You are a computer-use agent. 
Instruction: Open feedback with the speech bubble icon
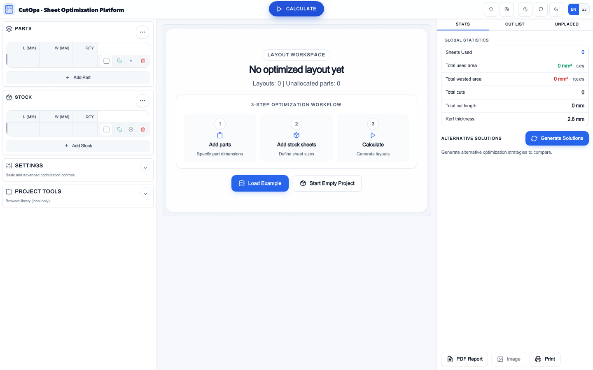[x=540, y=9]
